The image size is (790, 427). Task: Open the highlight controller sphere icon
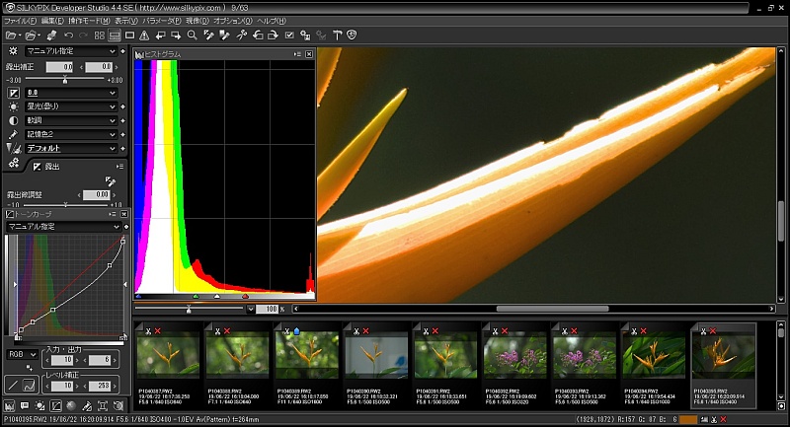(x=71, y=405)
